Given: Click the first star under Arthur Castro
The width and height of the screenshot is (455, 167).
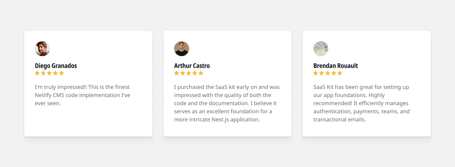Looking at the screenshot, I should pos(177,73).
